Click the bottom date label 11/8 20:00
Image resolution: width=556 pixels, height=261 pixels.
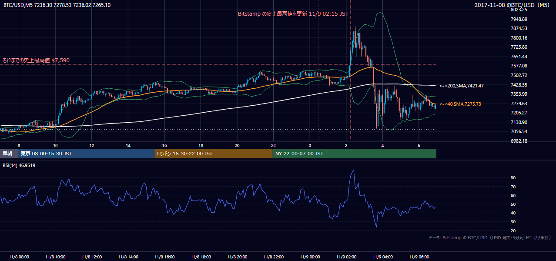tap(237, 257)
